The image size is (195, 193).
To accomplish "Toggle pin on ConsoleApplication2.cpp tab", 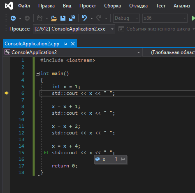I will (x=65, y=44).
